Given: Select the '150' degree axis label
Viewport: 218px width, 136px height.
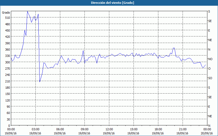Looking at the screenshot, I should click(x=8, y=94).
